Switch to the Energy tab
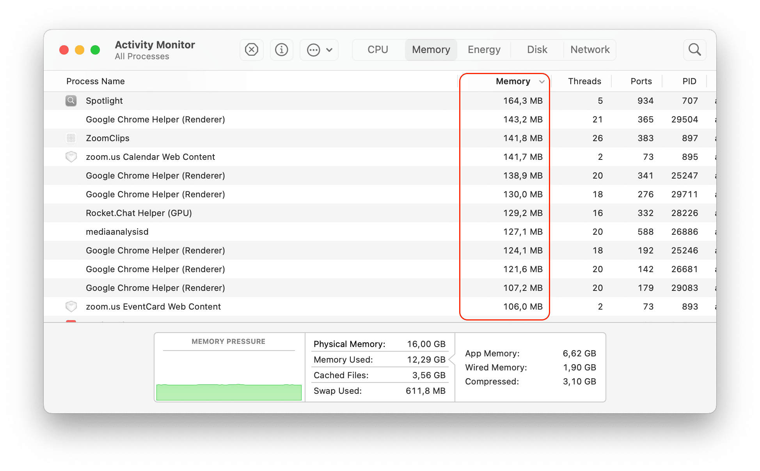 click(484, 50)
